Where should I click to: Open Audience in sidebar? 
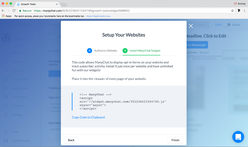[x=18, y=62]
